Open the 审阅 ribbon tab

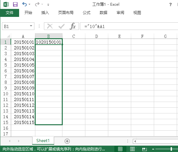(x=120, y=13)
